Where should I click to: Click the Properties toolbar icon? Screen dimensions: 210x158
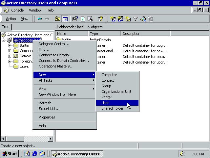[75, 19]
